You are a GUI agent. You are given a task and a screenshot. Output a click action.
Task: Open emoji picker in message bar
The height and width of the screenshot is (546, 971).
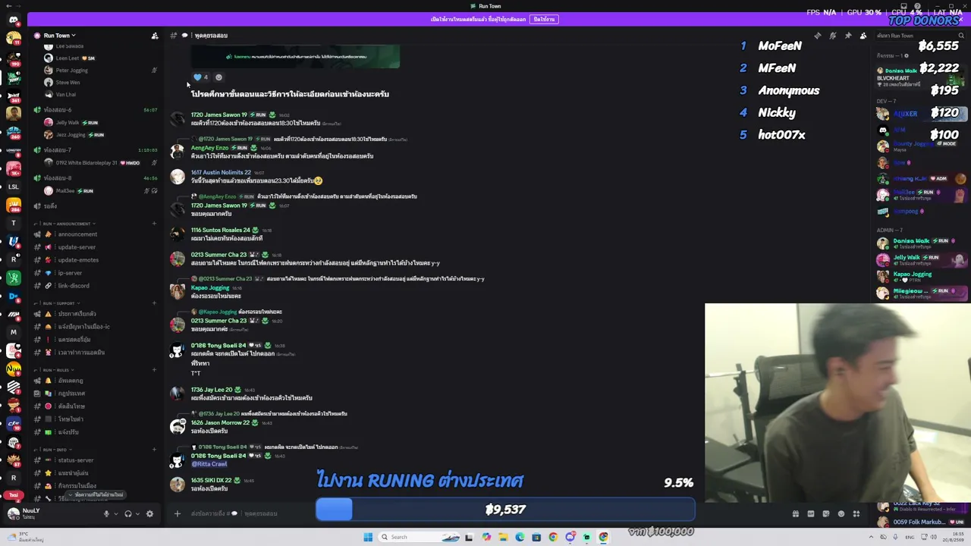click(841, 514)
